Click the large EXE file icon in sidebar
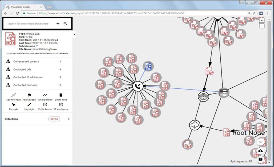Viewport: 274px width, 167px height. [x=10, y=39]
